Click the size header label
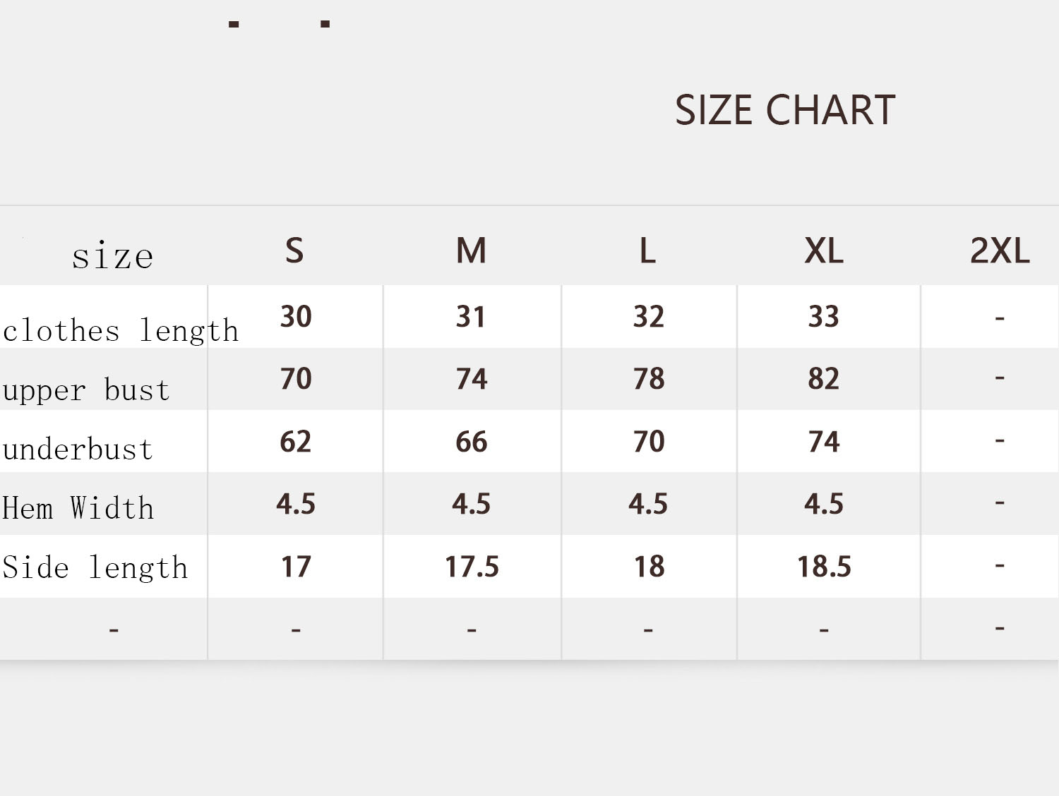The width and height of the screenshot is (1059, 796). pos(112,255)
